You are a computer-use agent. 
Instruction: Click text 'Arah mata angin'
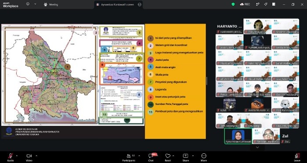coord(165,67)
